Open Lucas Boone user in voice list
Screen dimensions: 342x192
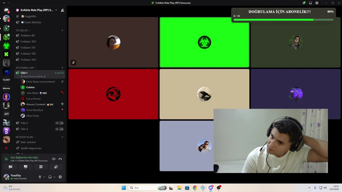point(42,99)
